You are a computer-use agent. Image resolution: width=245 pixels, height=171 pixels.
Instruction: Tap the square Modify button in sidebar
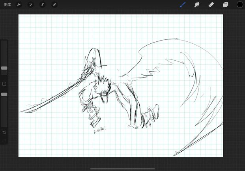point(4,84)
